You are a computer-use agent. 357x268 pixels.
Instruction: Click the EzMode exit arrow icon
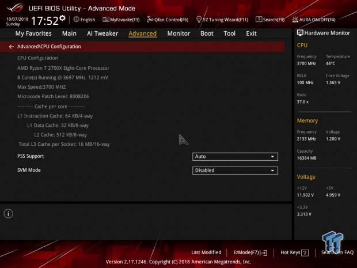[264, 253]
